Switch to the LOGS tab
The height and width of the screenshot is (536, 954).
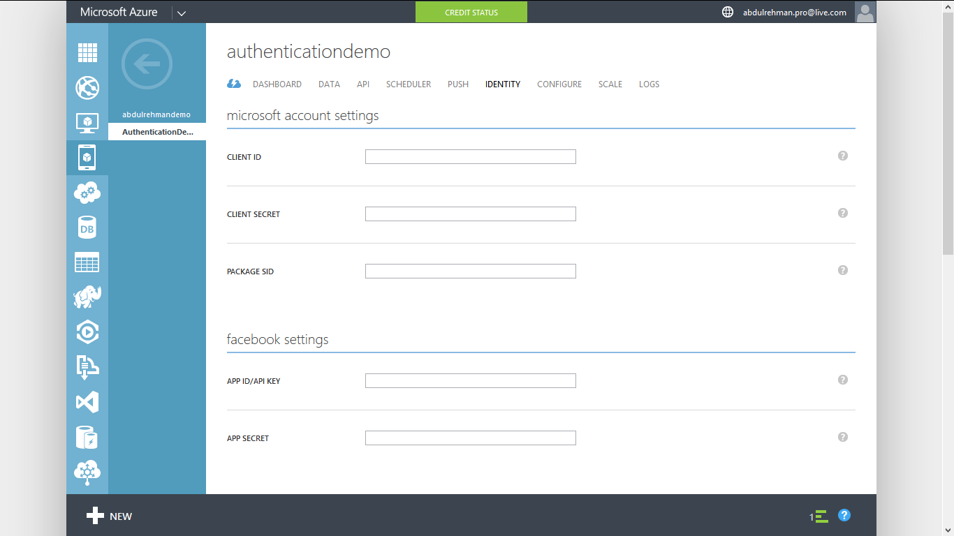click(649, 84)
